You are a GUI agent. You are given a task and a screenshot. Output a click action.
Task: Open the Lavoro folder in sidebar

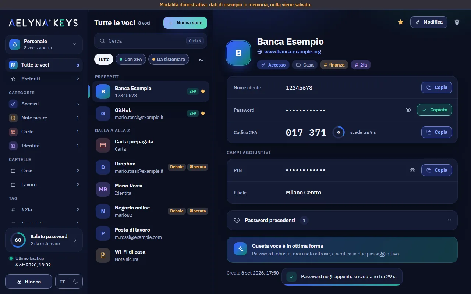pos(44,185)
